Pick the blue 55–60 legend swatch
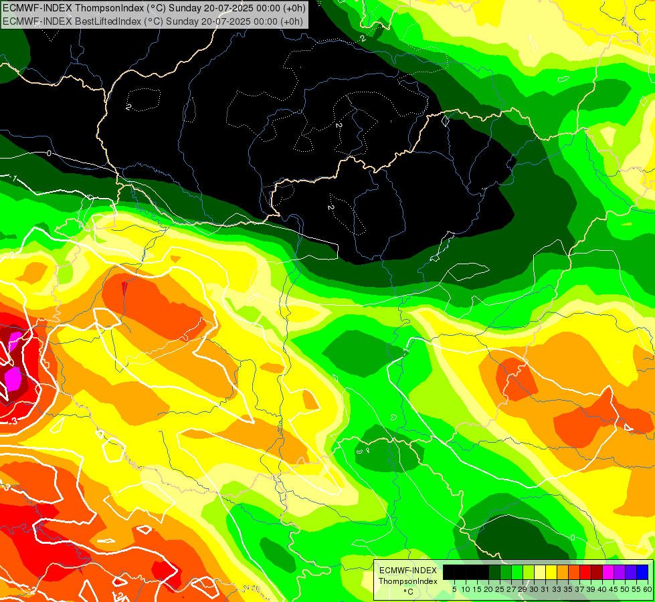655x602 pixels. (x=642, y=572)
